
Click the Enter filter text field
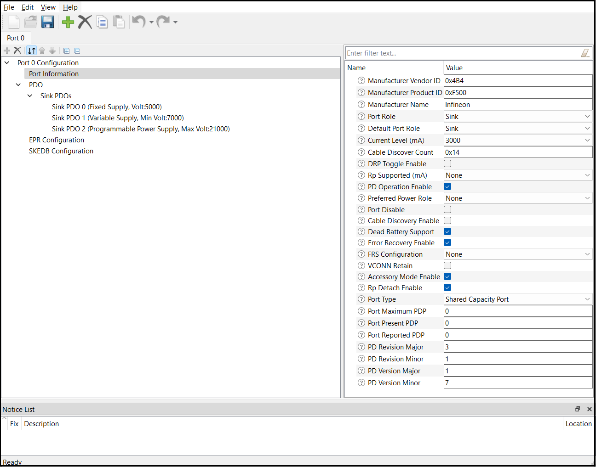click(462, 53)
